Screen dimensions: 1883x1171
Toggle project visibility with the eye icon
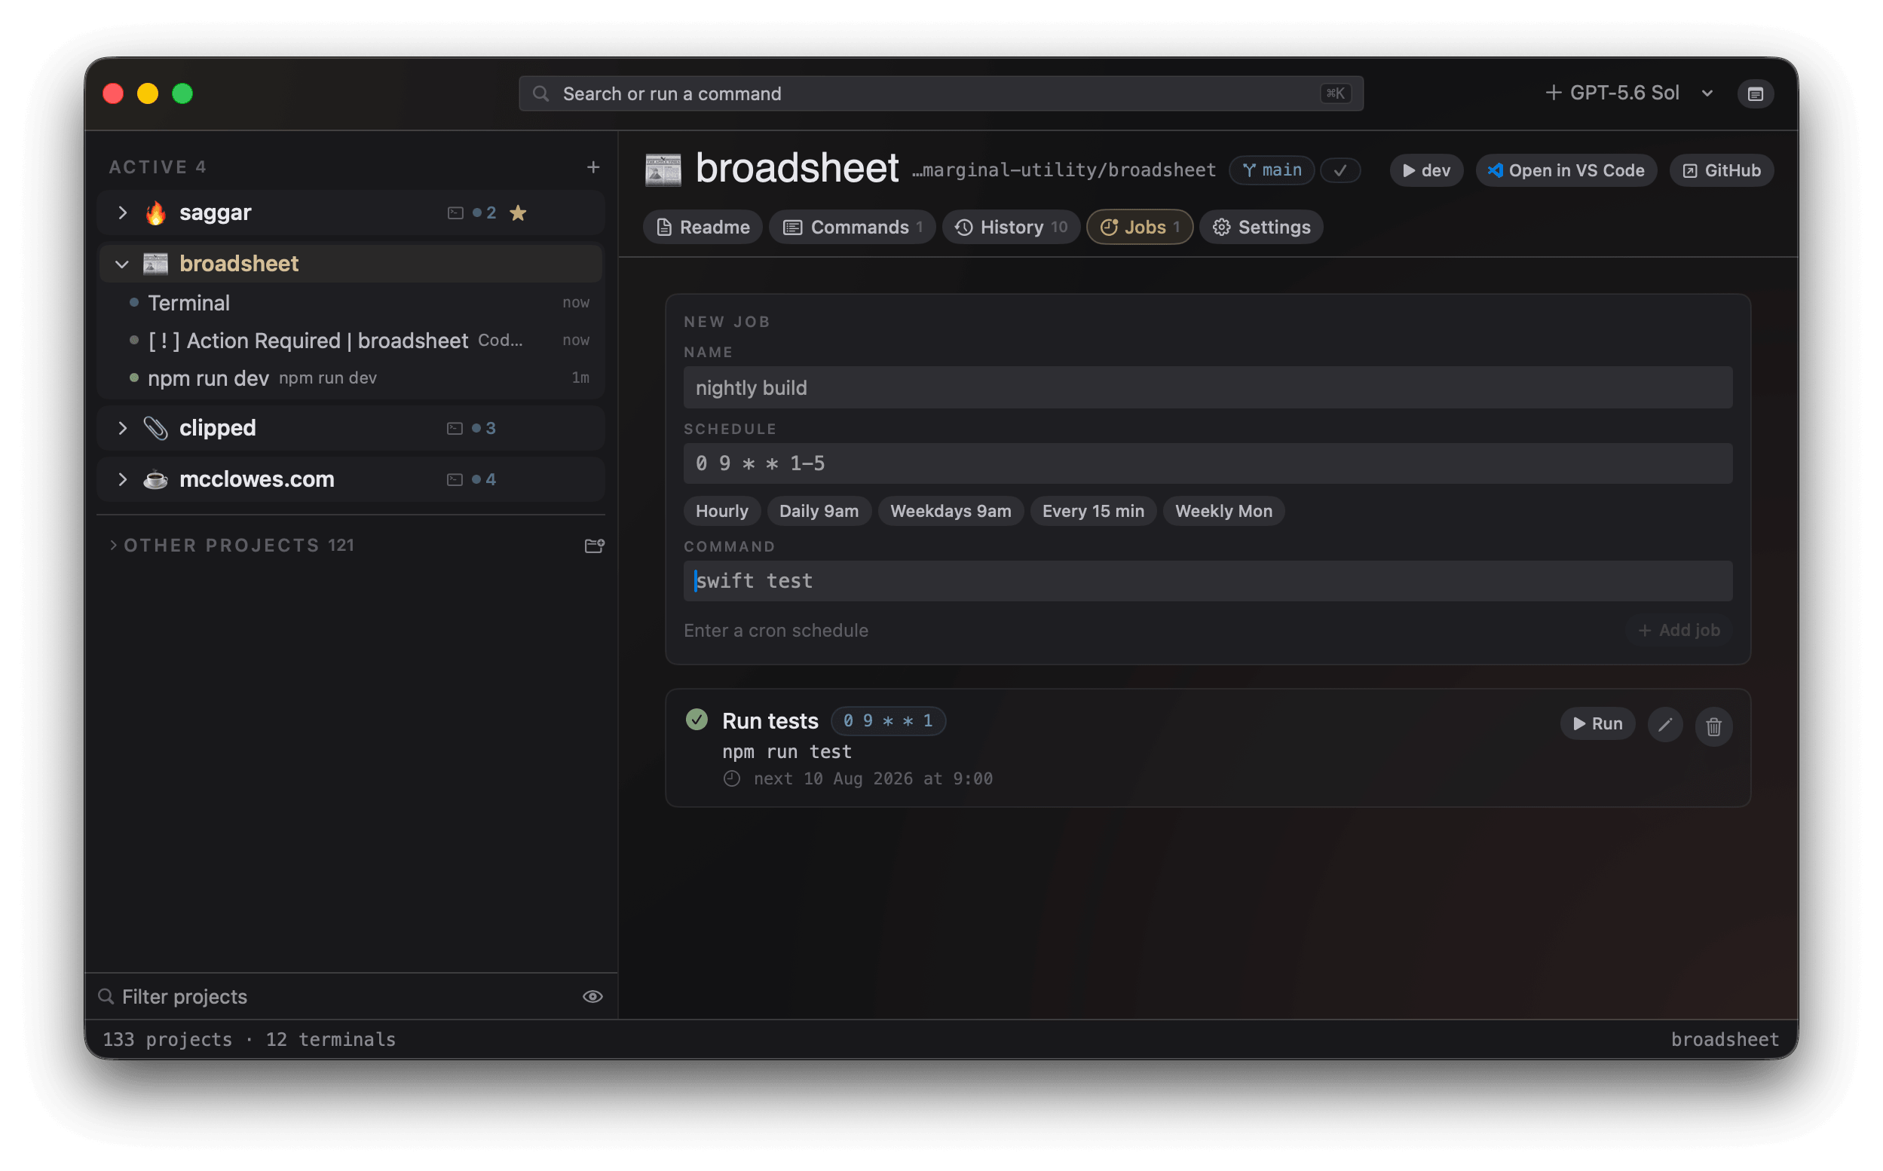coord(592,997)
